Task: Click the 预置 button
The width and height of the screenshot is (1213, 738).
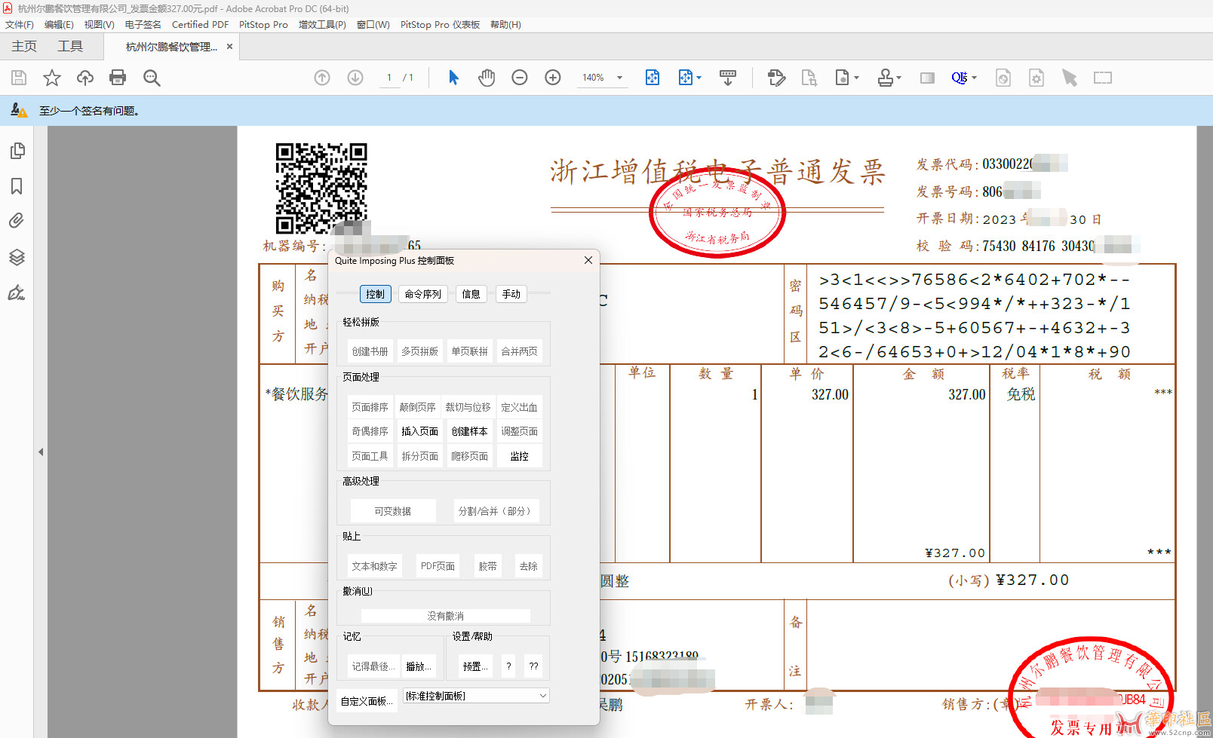Action: pos(475,666)
